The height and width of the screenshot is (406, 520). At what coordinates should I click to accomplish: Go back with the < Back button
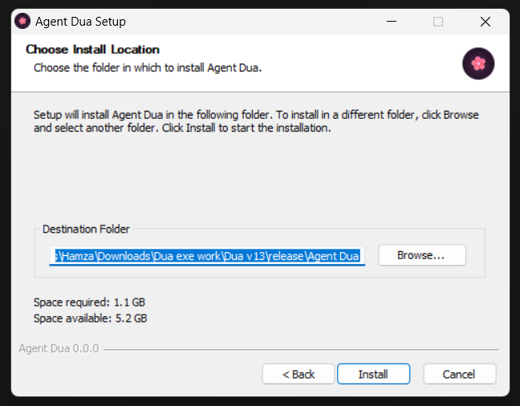point(299,374)
